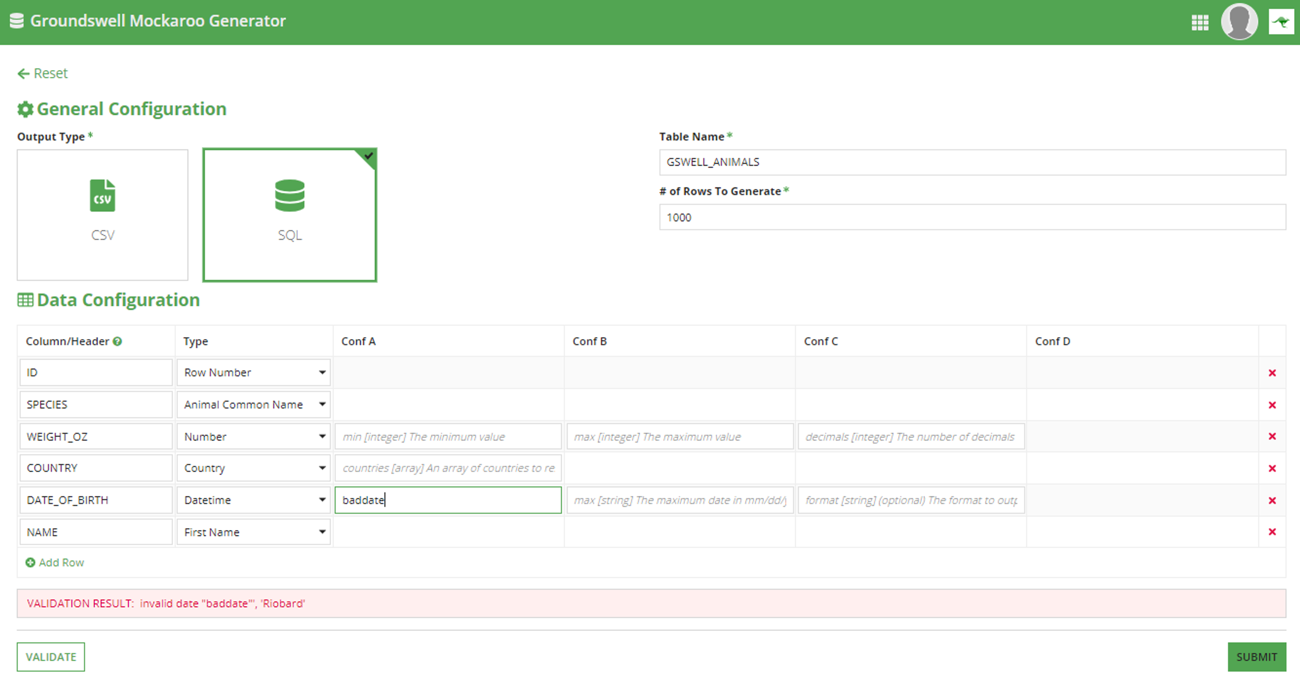Screen dimensions: 1300x683
Task: Click the Data Configuration heading
Action: pos(108,300)
